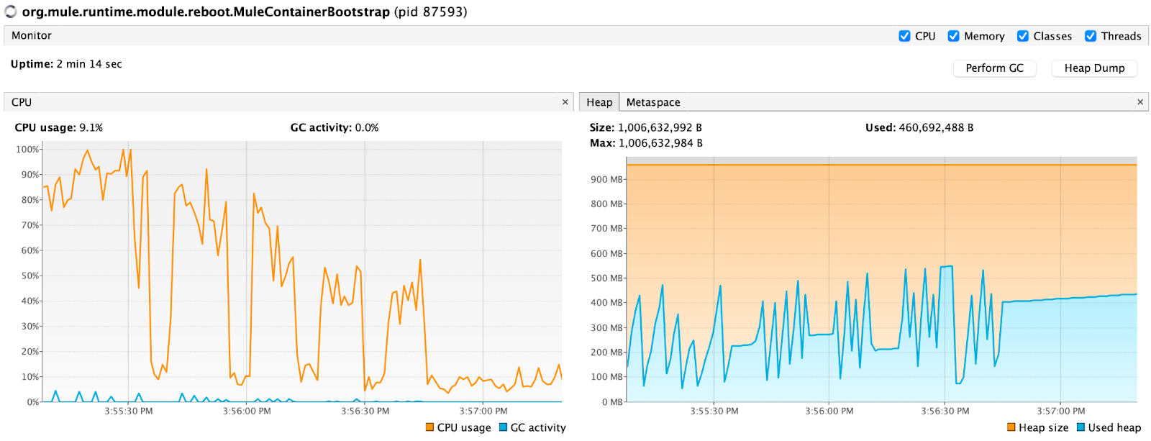Click the 3:57:00 PM marker on heap chart
Viewport: 1151px width, 441px height.
pos(1061,412)
